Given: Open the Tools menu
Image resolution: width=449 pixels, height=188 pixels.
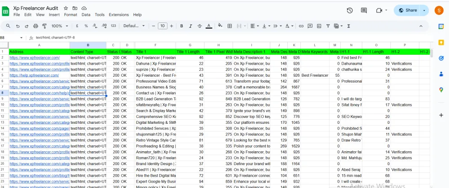Looking at the screenshot, I should coord(100,15).
